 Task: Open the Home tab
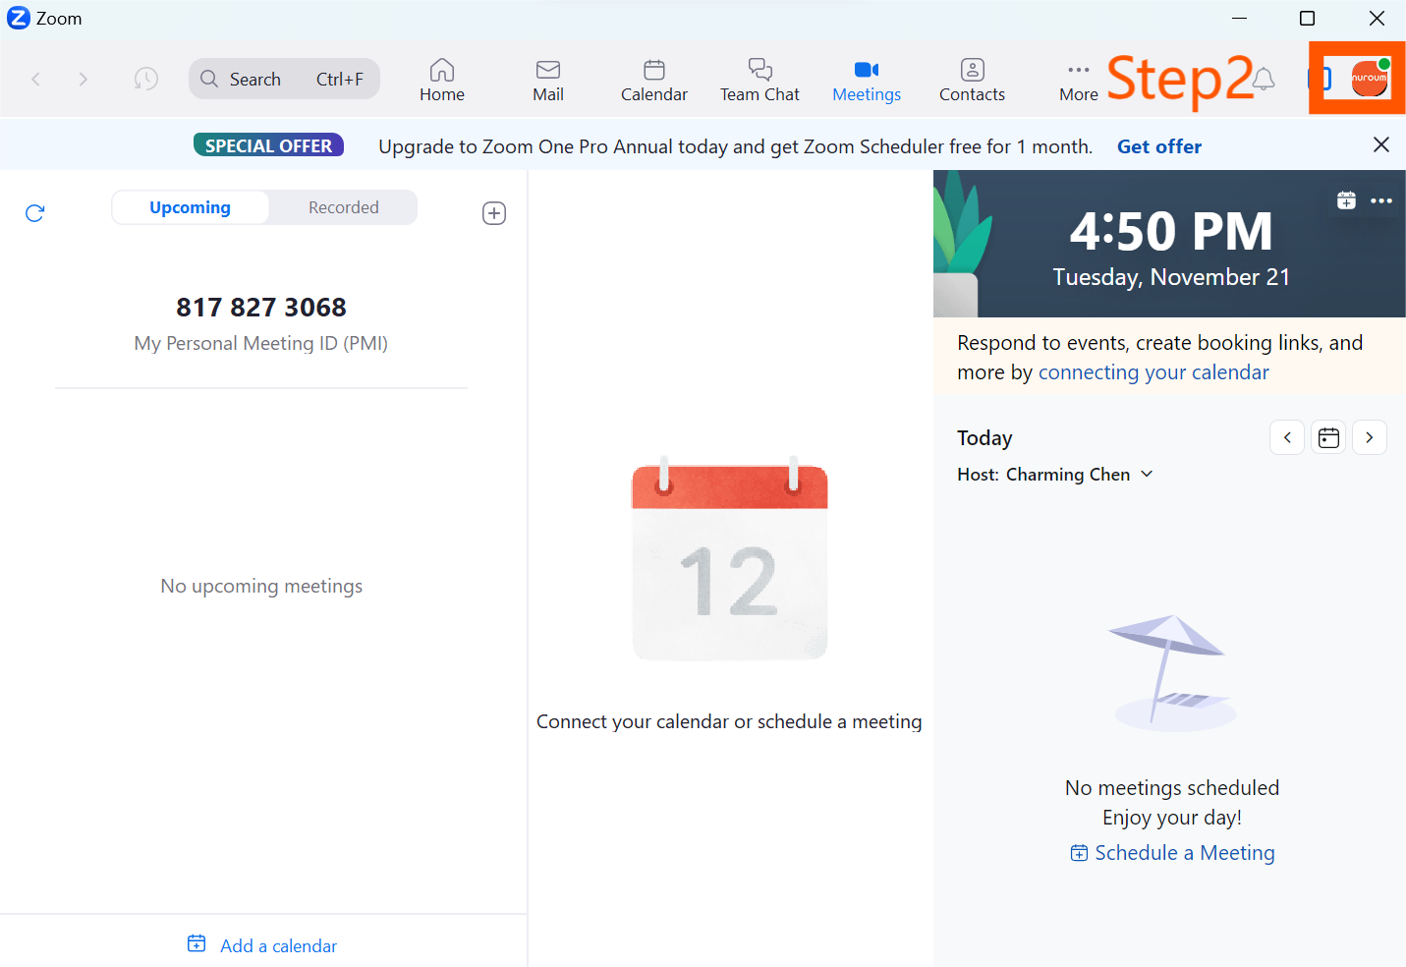442,80
